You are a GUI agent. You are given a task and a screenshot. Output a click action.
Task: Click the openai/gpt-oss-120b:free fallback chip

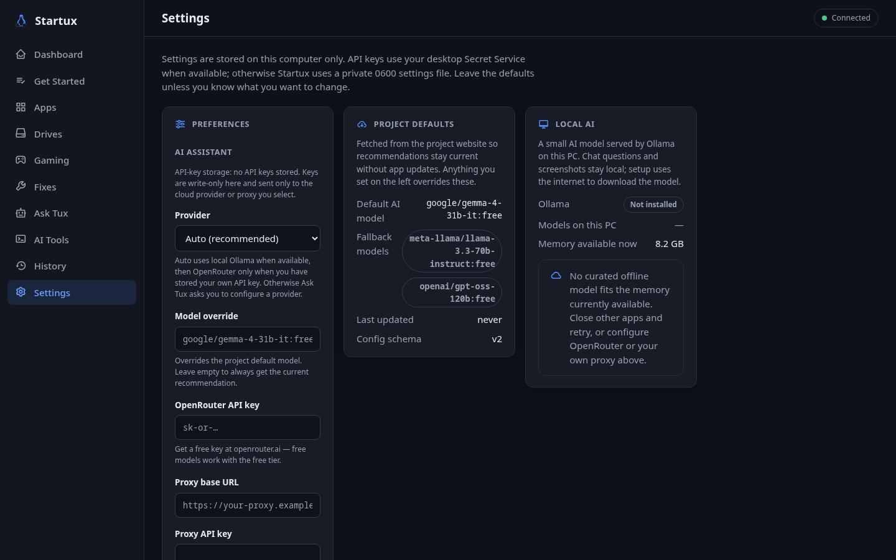[x=452, y=292]
